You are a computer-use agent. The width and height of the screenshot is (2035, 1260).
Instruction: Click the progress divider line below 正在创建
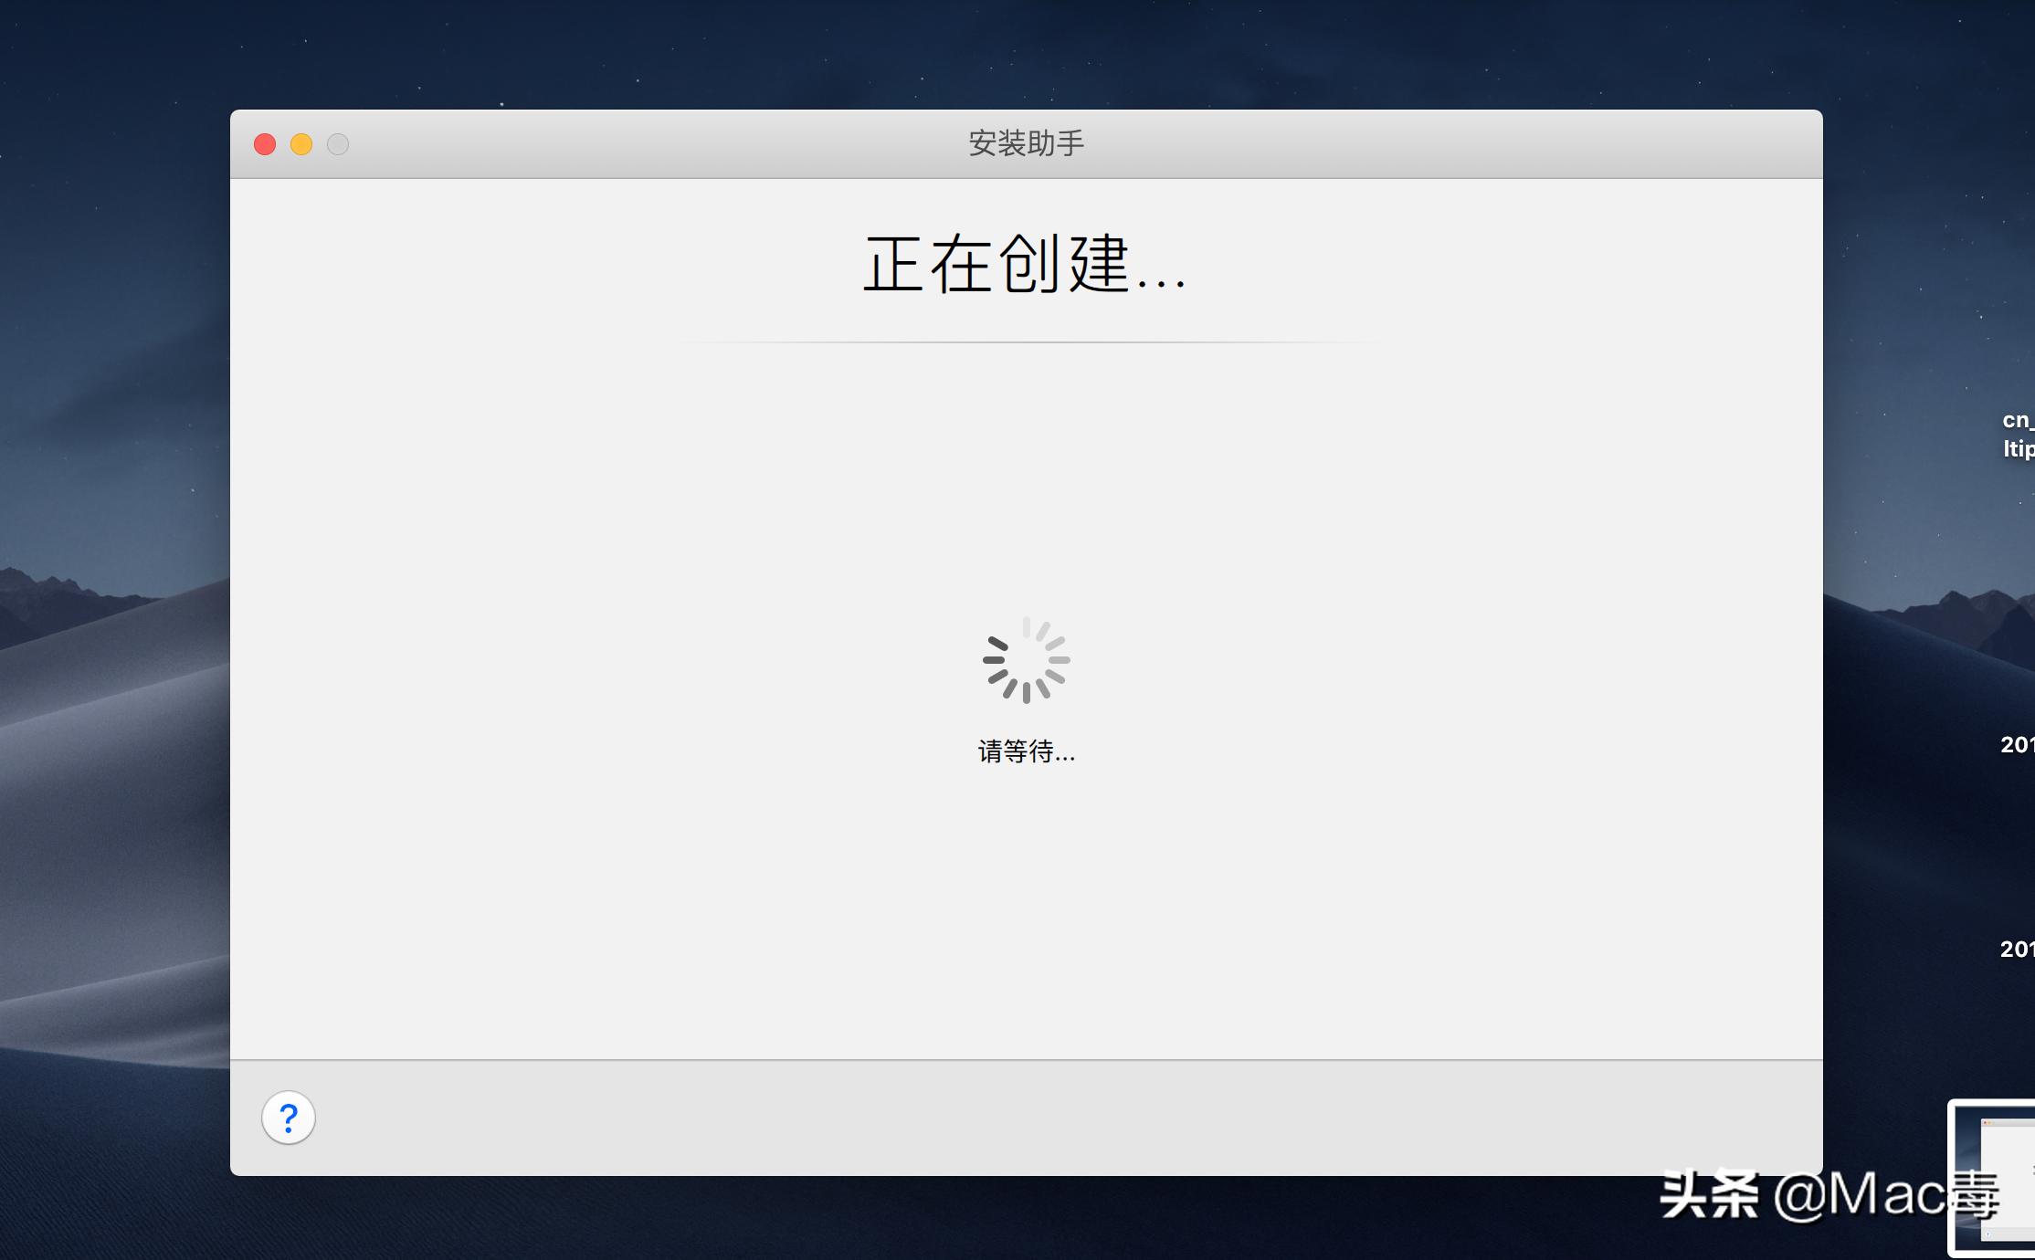1025,341
